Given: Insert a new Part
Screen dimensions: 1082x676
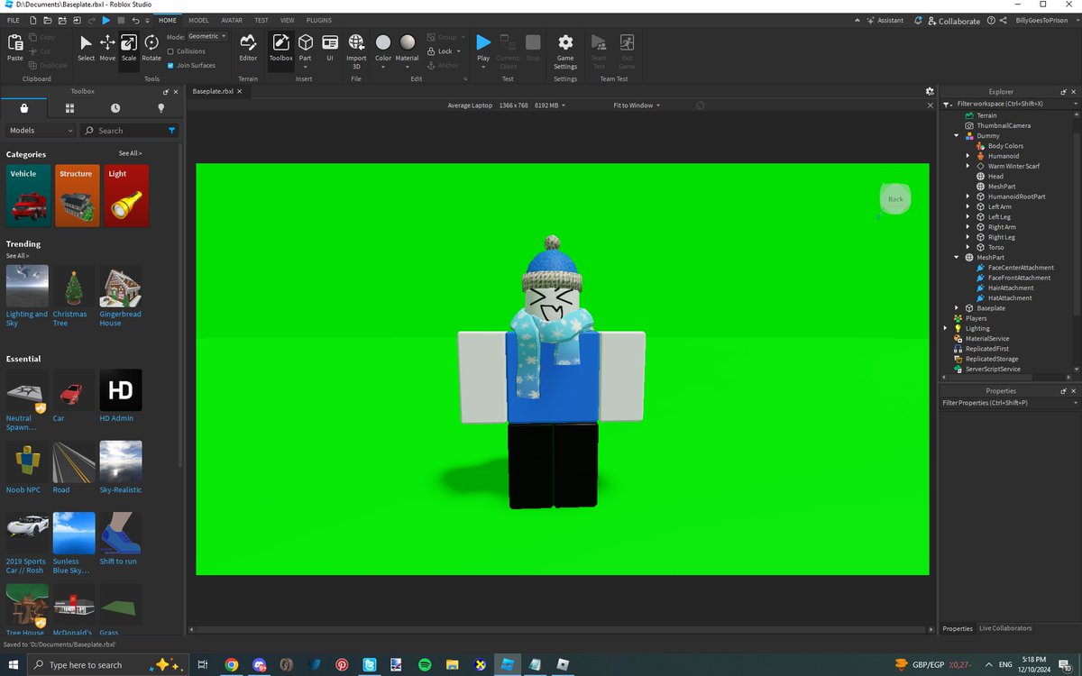Looking at the screenshot, I should tap(306, 47).
